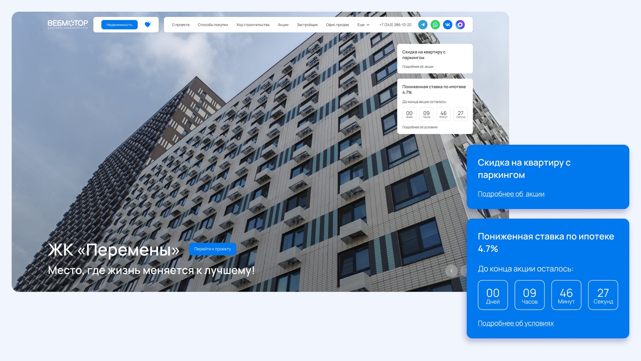Click the 09 Часов counter in blue card
Image resolution: width=641 pixels, height=361 pixels.
point(529,295)
